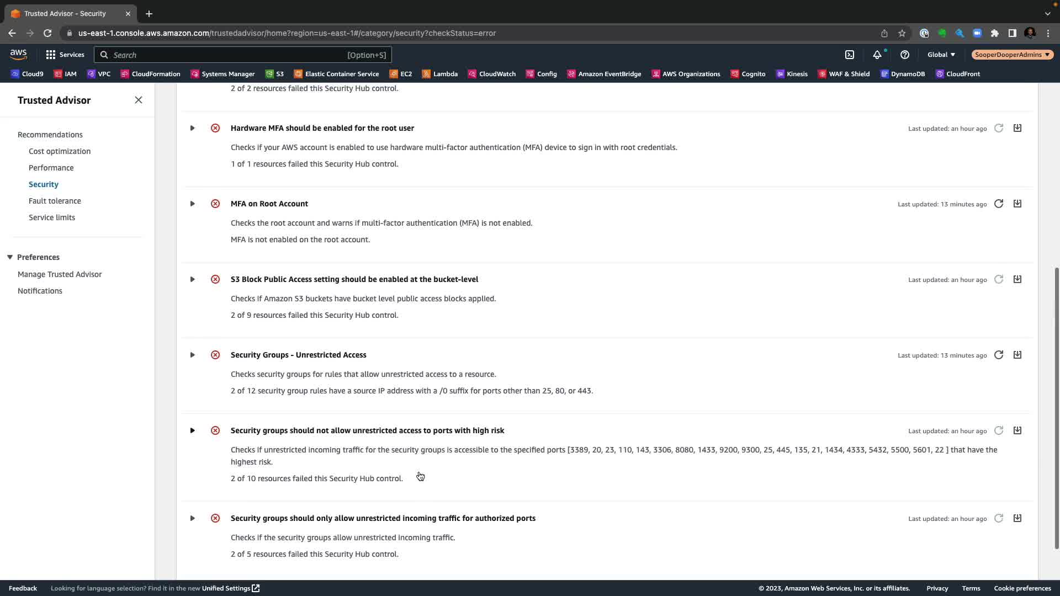The image size is (1060, 596).
Task: Open Manage Trusted Advisor link
Action: pyautogui.click(x=60, y=274)
